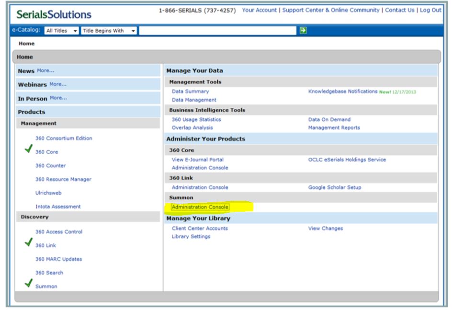Open 360 Search link
Viewport: 453px width, 310px height.
pos(49,273)
